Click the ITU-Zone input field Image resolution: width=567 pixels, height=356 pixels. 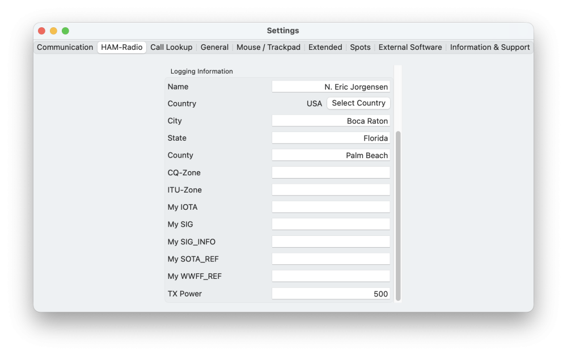coord(331,189)
